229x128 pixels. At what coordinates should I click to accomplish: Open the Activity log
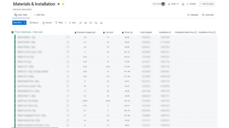pyautogui.click(x=191, y=4)
